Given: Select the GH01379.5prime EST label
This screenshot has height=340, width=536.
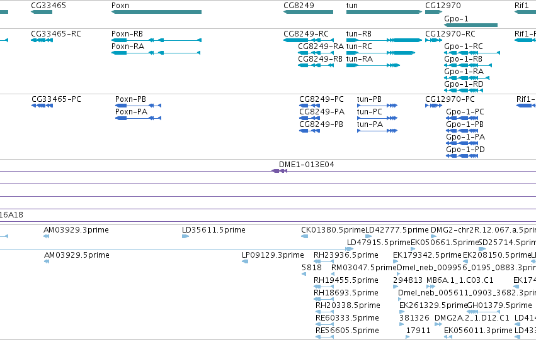Looking at the screenshot, I should point(499,305).
